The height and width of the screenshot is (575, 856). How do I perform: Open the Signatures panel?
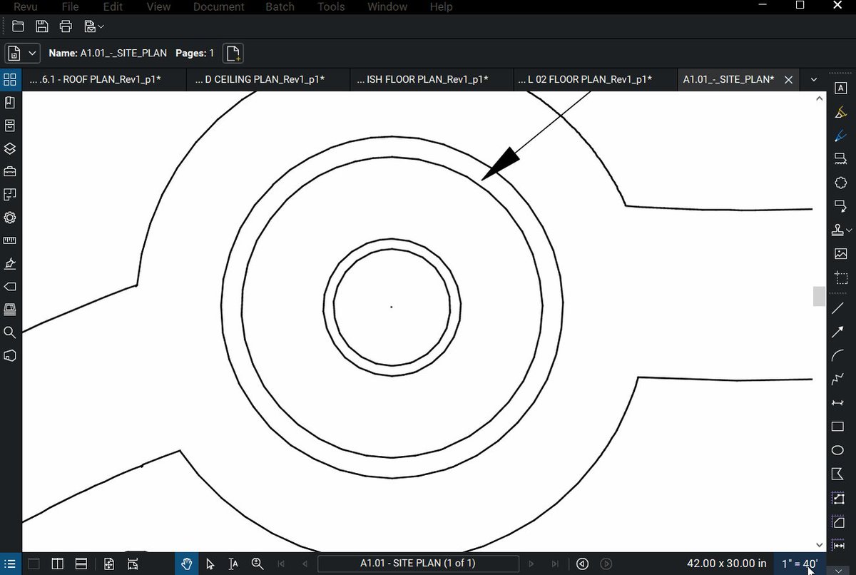[x=10, y=263]
